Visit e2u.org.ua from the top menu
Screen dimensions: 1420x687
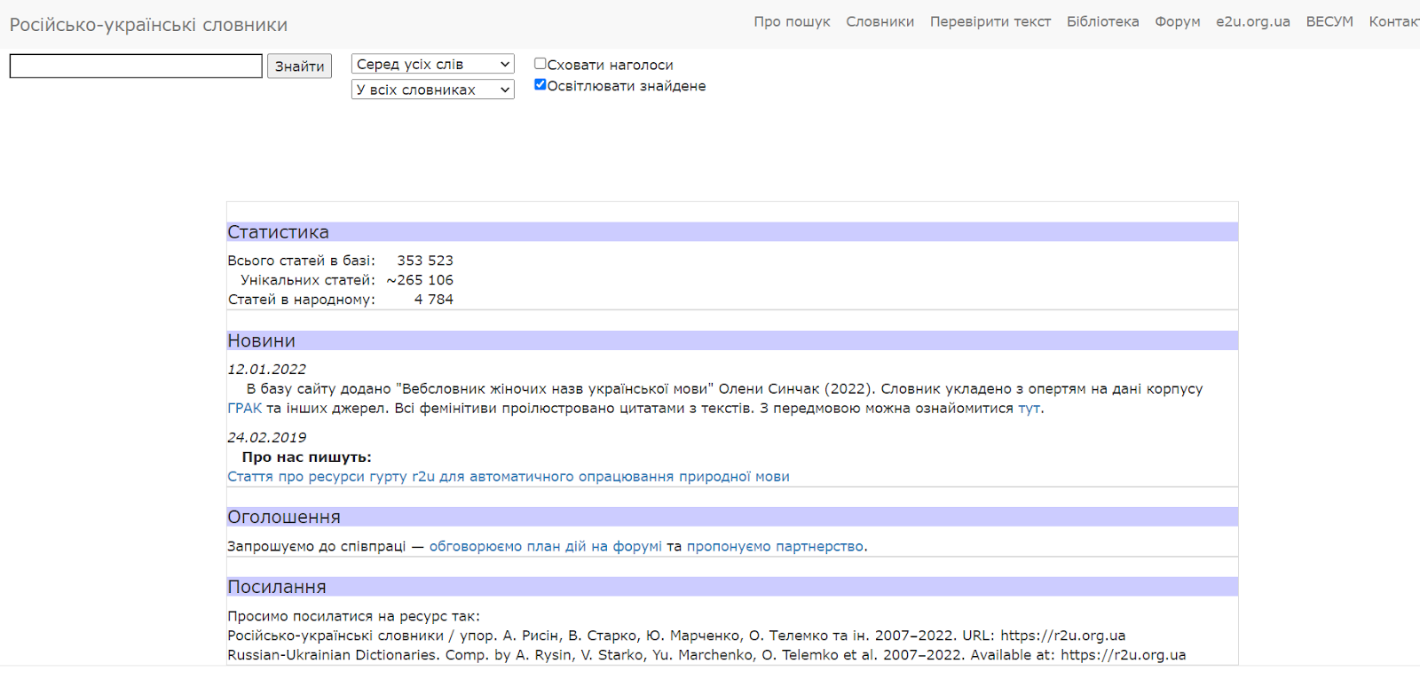pyautogui.click(x=1252, y=22)
